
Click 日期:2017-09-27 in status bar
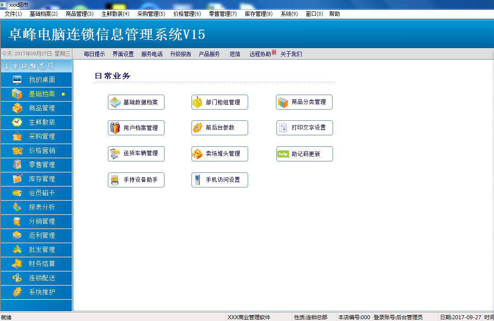pos(460,317)
